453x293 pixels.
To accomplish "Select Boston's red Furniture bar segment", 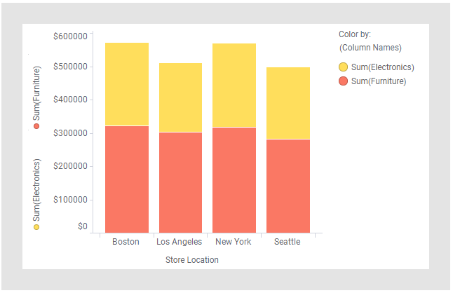I will [127, 179].
